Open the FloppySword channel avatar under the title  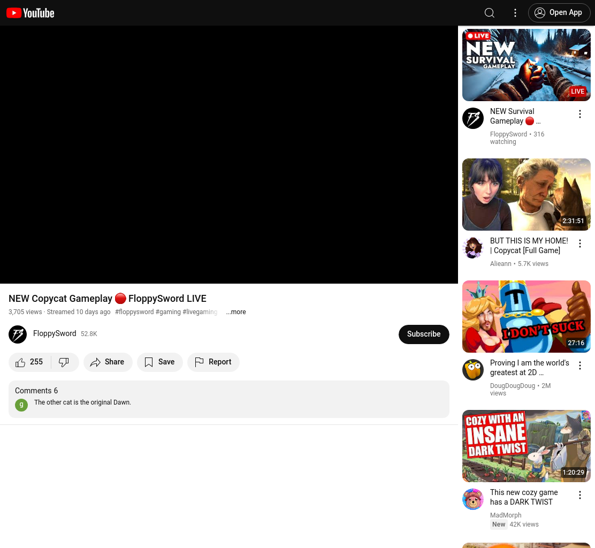pyautogui.click(x=18, y=334)
